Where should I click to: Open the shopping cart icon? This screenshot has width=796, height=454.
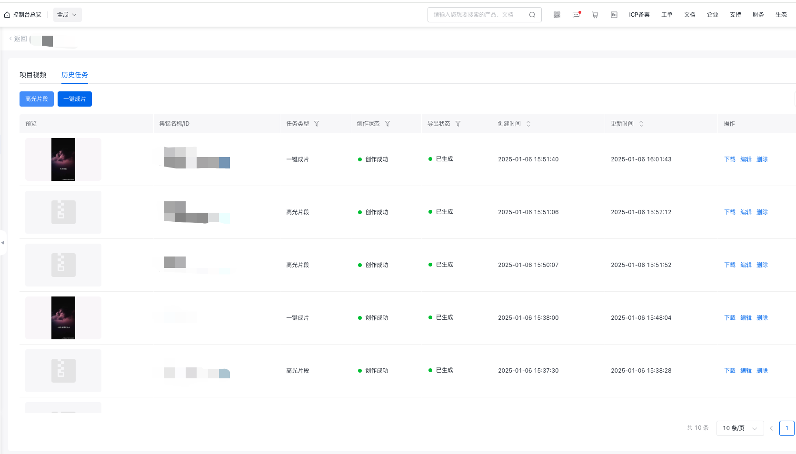coord(595,15)
